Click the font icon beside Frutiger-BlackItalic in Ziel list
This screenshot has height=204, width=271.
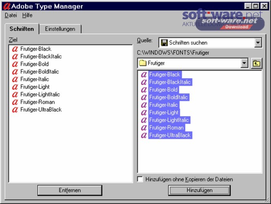[x=15, y=57]
